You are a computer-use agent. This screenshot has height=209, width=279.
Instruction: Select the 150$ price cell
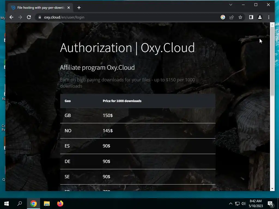(108, 115)
